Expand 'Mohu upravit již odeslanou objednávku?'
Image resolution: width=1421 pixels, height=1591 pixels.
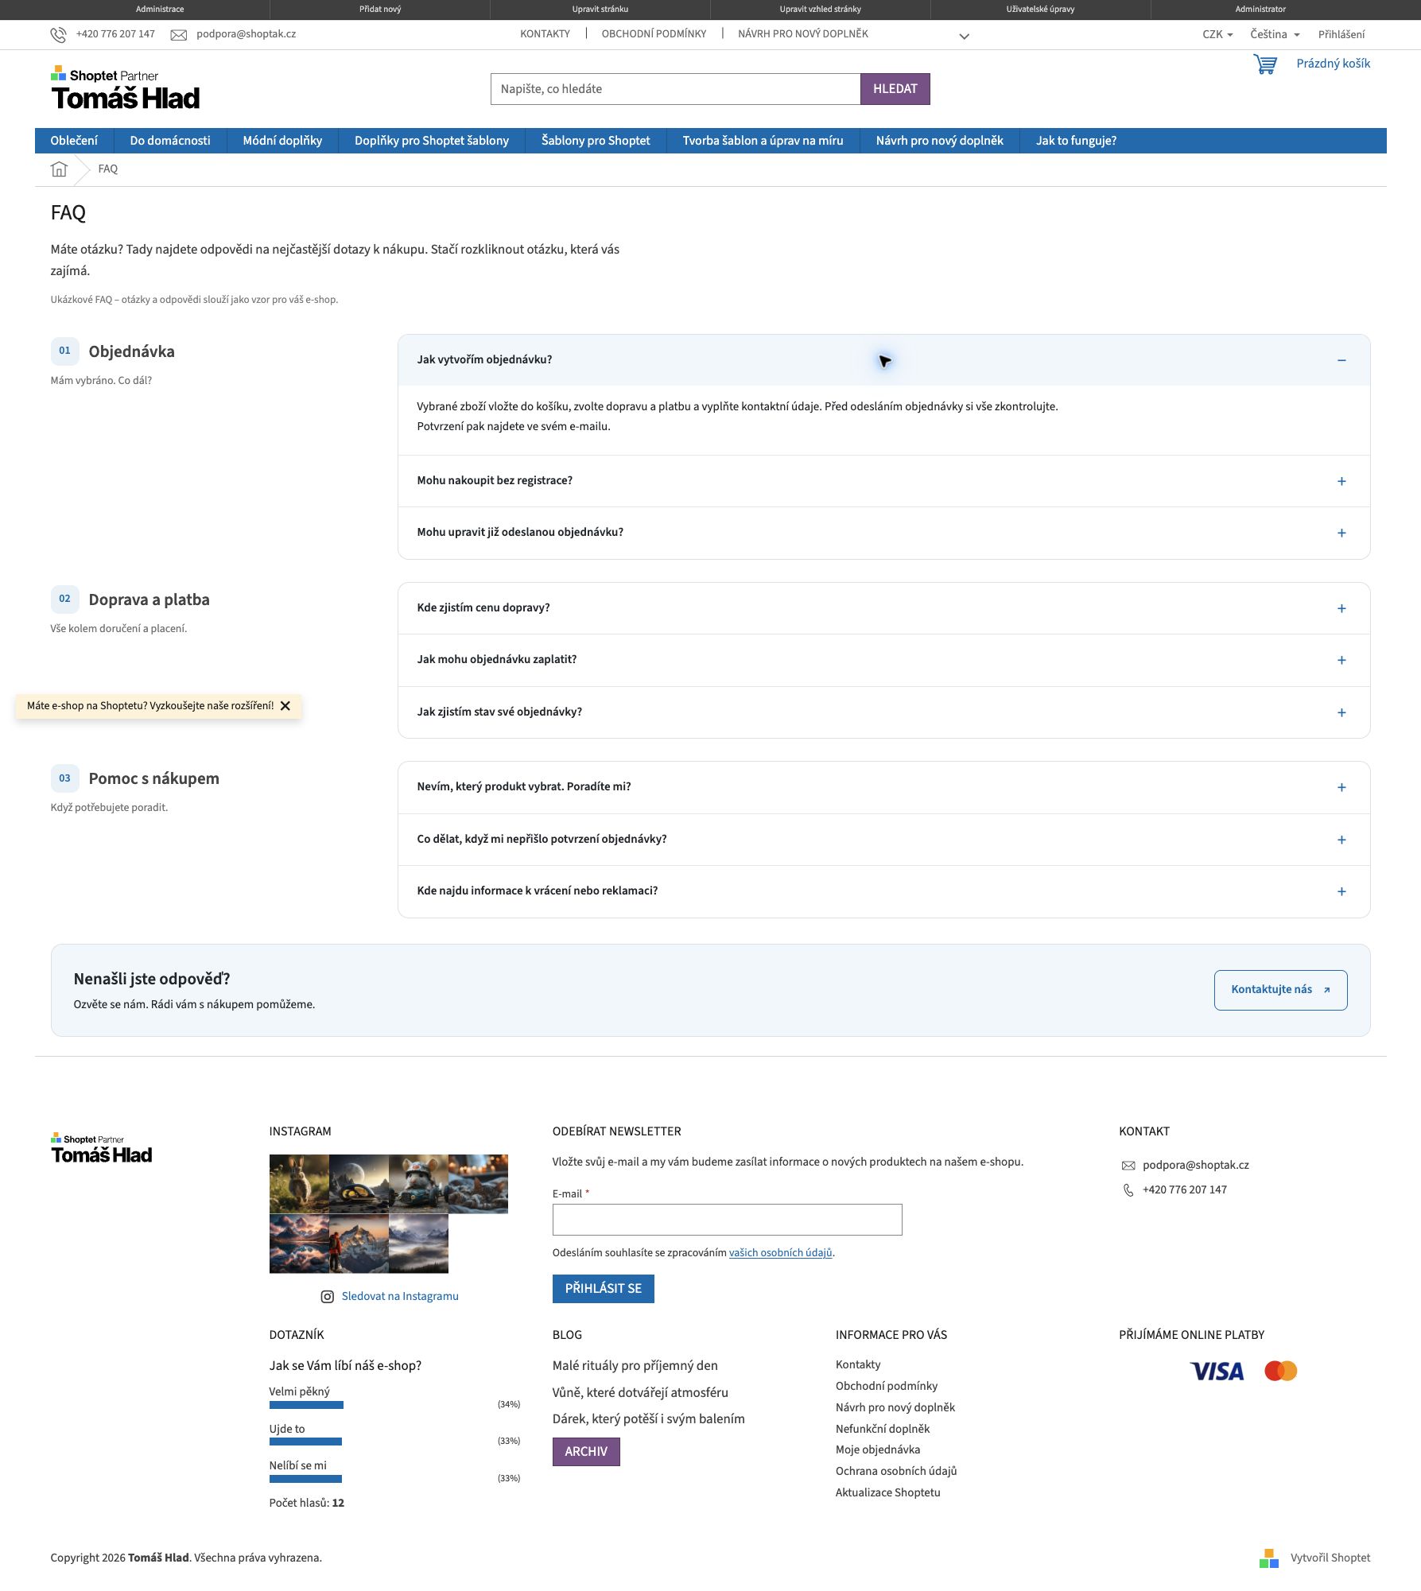tap(883, 533)
